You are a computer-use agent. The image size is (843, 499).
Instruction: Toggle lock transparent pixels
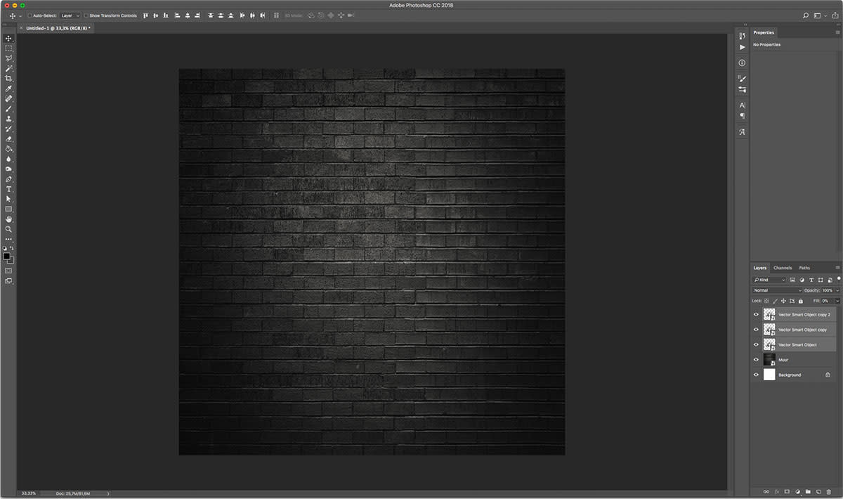[766, 301]
